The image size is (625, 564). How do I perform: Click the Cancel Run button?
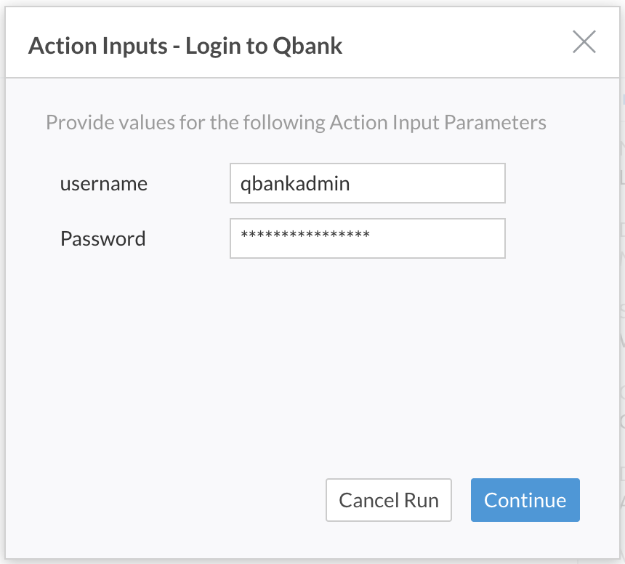pyautogui.click(x=389, y=500)
